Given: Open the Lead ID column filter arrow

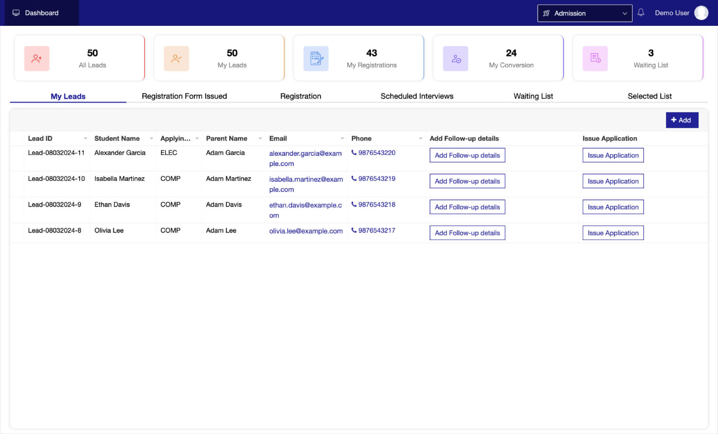Looking at the screenshot, I should (85, 138).
